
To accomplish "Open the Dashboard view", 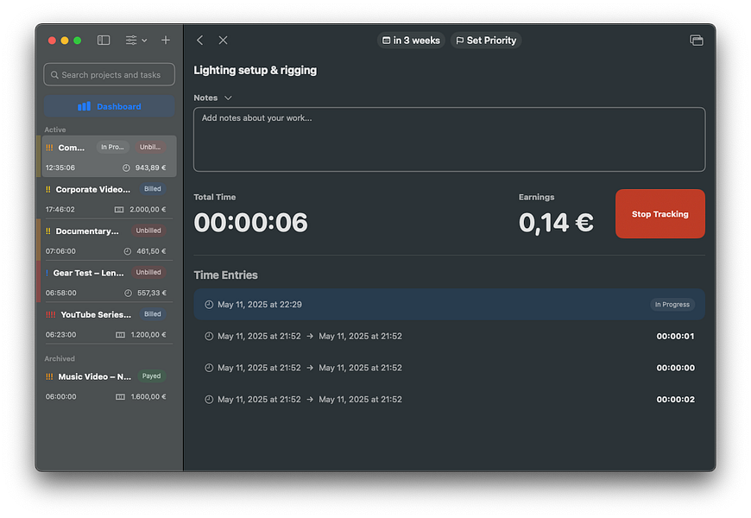I will [x=110, y=106].
